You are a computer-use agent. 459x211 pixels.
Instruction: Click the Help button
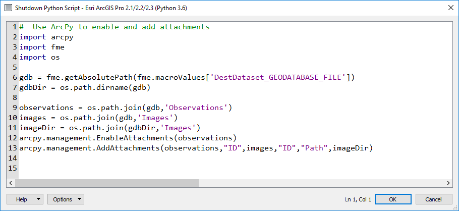tap(22, 199)
